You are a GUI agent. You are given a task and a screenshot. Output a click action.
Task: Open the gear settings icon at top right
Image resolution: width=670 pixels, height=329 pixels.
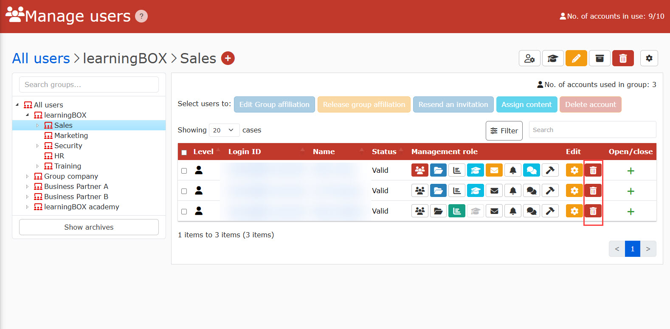tap(649, 58)
